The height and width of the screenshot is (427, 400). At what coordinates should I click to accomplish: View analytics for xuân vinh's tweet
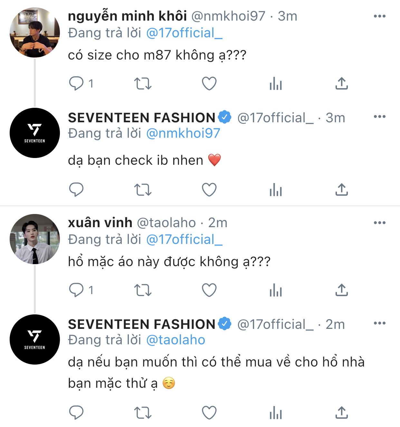click(x=275, y=290)
